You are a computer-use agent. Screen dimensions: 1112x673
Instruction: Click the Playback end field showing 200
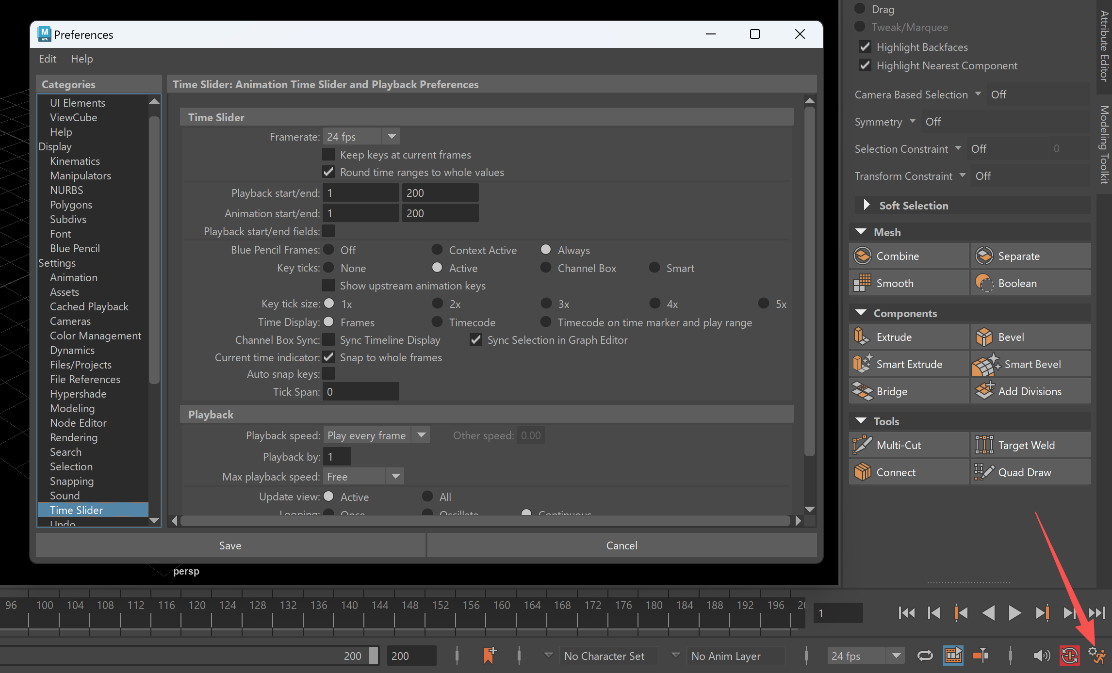(x=440, y=193)
